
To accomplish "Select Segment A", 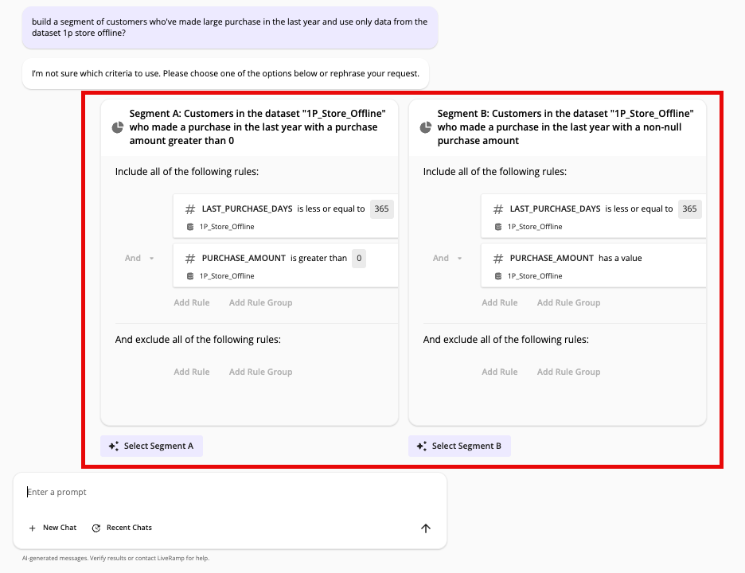I will (151, 446).
